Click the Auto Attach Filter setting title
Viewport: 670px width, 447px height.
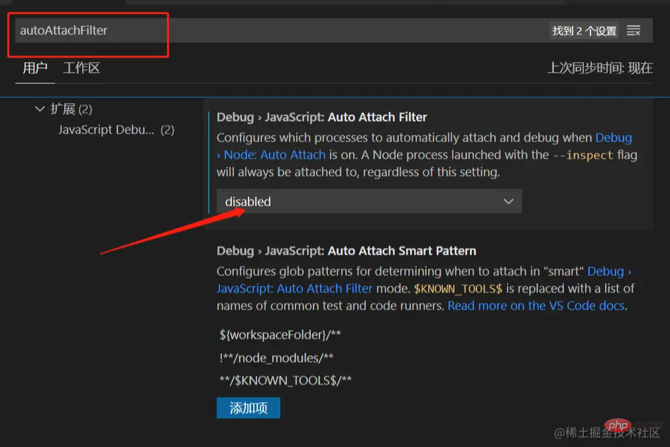tap(321, 117)
